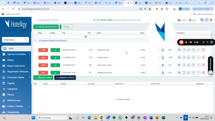Image resolution: width=215 pixels, height=121 pixels.
Task: Open Piscina in sidebar
Action: click(10, 95)
